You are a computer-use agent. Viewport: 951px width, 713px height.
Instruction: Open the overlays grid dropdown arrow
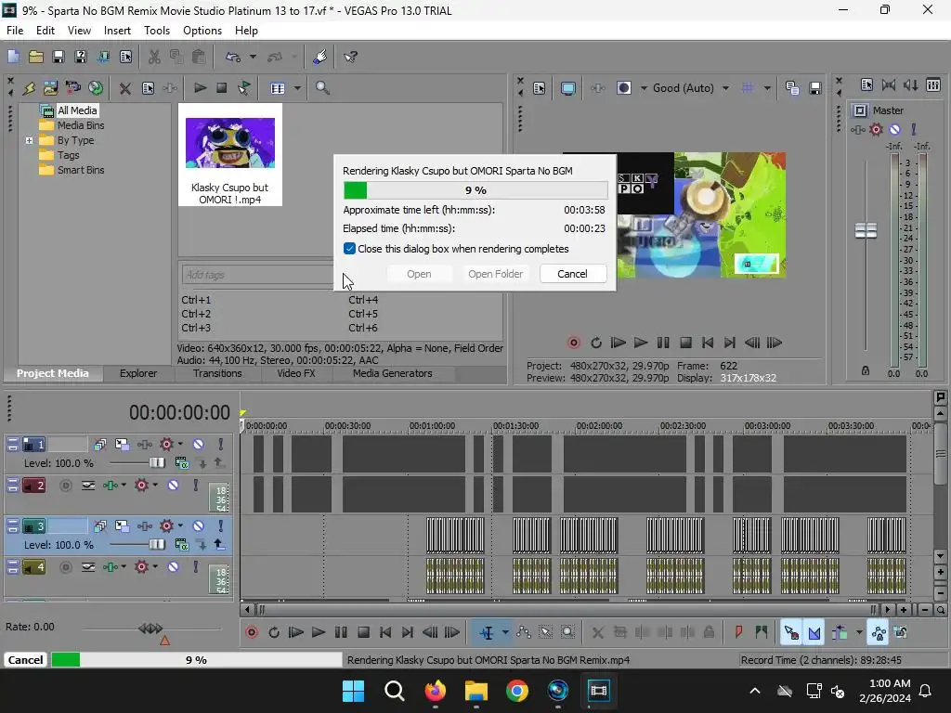(767, 88)
